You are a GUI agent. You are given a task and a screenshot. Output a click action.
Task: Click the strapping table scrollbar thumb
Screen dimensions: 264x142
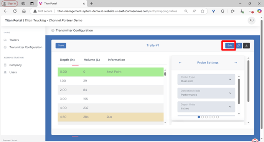(x=165, y=74)
